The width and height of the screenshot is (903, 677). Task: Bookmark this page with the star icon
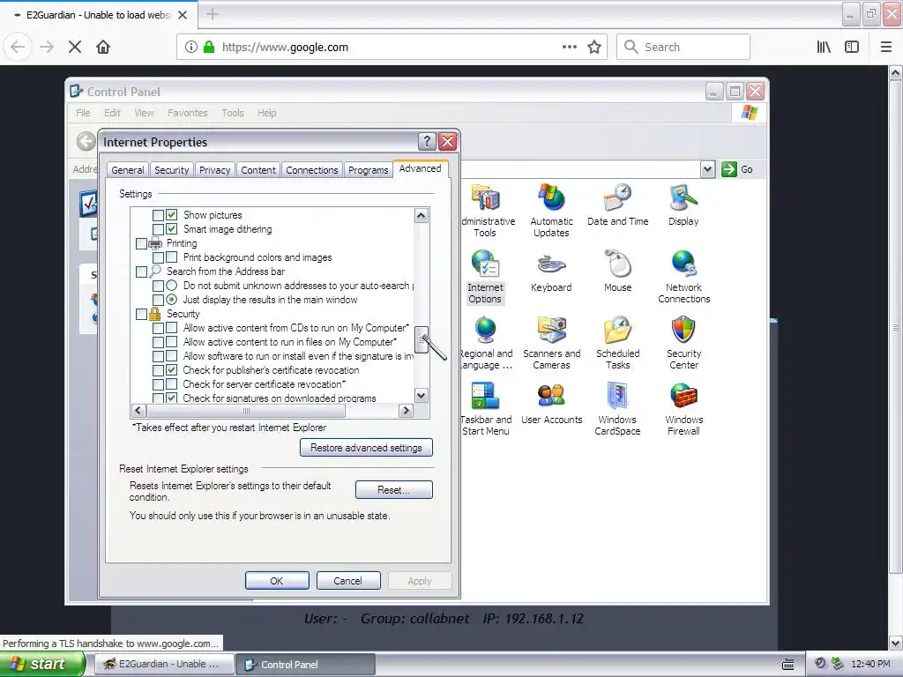pos(594,47)
